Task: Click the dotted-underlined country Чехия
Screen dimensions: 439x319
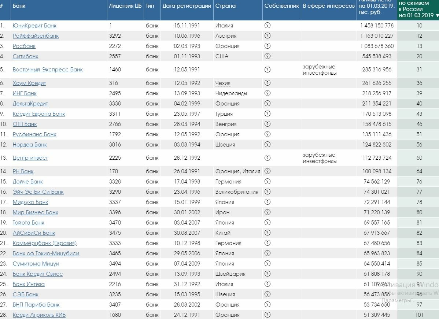Action: pos(223,83)
